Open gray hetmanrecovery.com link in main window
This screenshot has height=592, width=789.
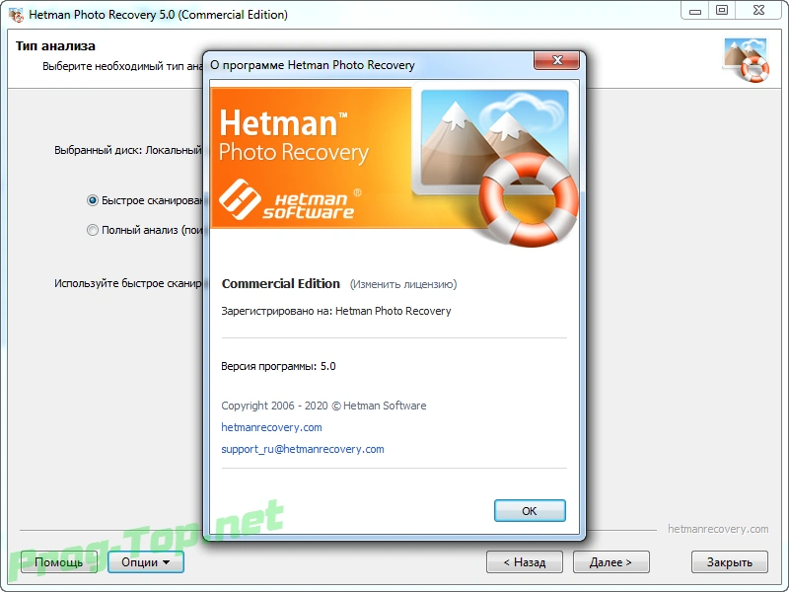[x=718, y=529]
